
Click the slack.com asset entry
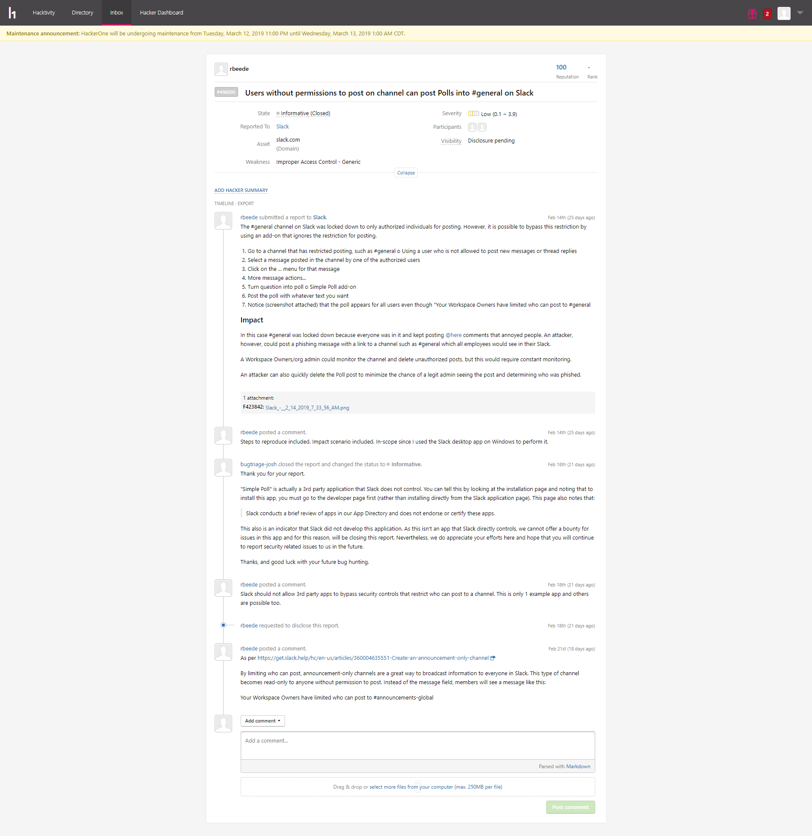288,140
